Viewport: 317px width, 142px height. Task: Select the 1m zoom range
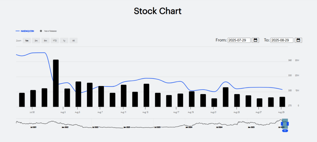click(x=27, y=41)
